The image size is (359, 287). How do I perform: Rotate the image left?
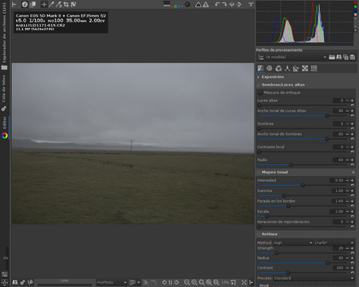[x=217, y=4]
